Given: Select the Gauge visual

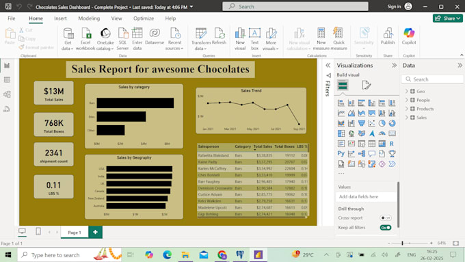Looking at the screenshot, I should (x=382, y=133).
